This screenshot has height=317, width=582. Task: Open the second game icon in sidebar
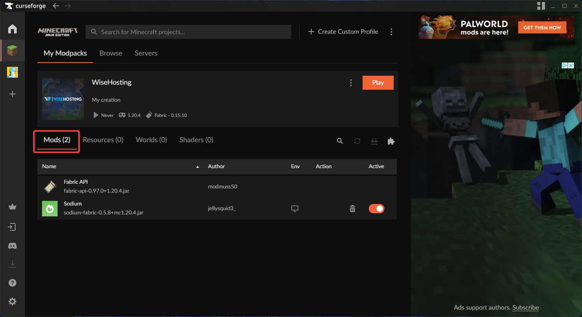tap(12, 72)
